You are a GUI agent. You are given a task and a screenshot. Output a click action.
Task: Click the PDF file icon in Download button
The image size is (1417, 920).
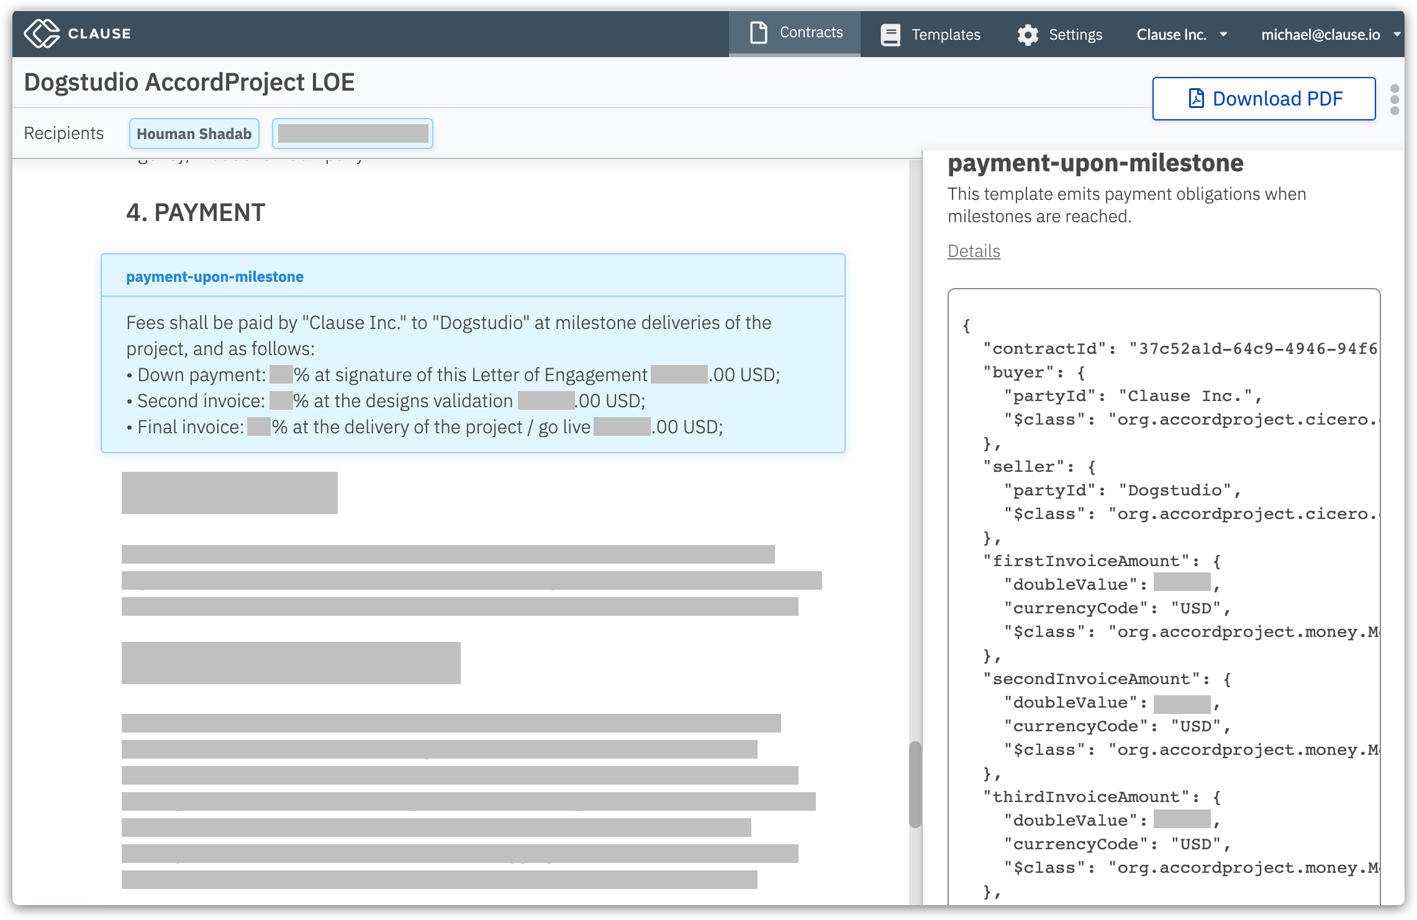point(1196,99)
